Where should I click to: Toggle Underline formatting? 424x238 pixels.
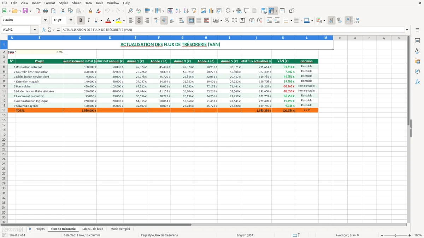pos(96,20)
